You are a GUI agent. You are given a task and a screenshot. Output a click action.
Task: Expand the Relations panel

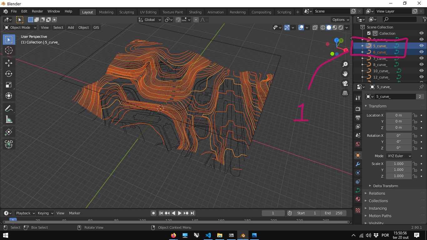pyautogui.click(x=377, y=193)
